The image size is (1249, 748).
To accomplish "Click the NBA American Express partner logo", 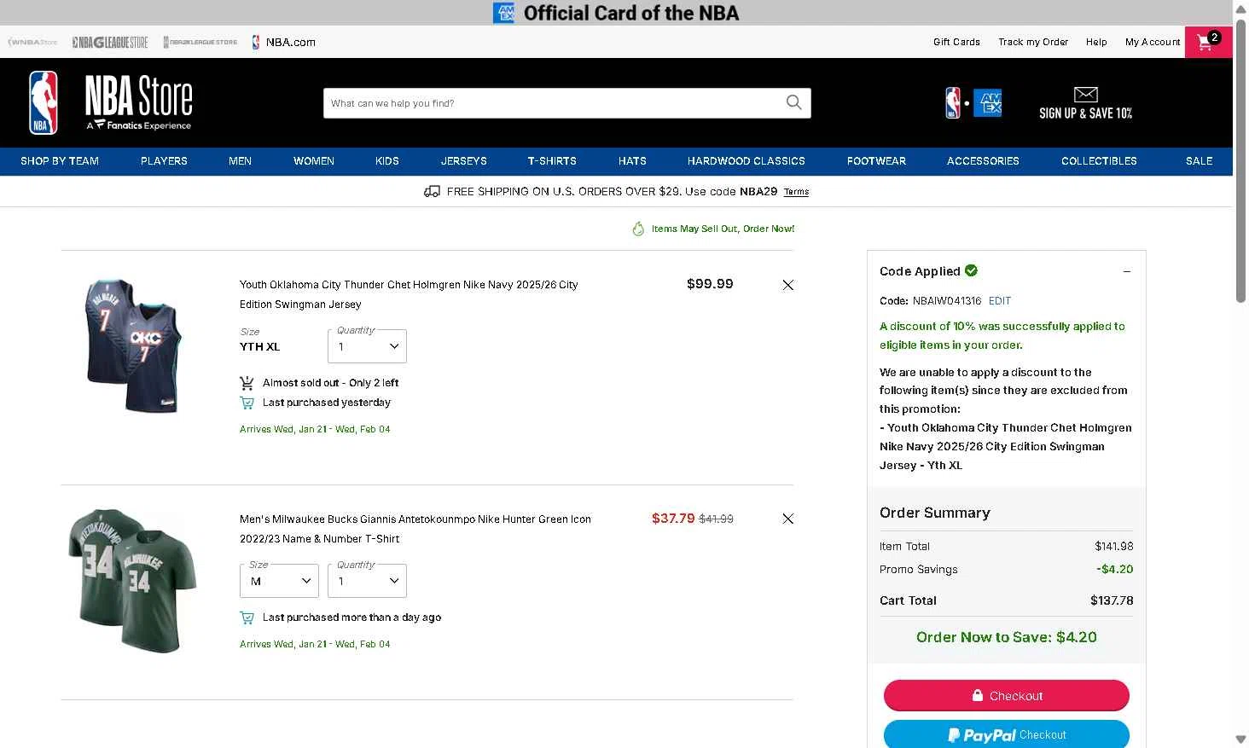I will pyautogui.click(x=973, y=103).
